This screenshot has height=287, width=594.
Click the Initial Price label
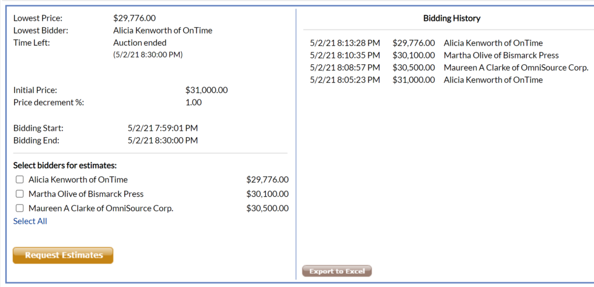[35, 90]
